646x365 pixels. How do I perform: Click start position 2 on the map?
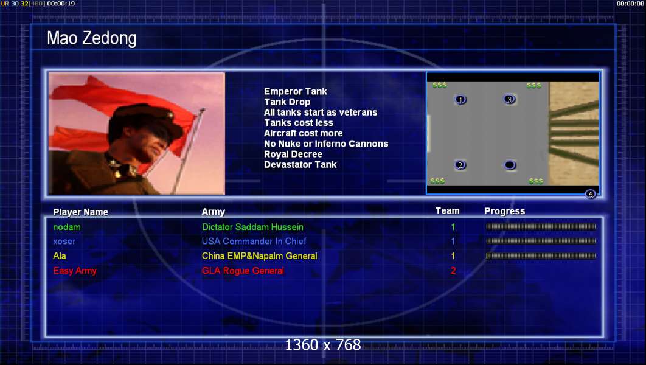(460, 165)
